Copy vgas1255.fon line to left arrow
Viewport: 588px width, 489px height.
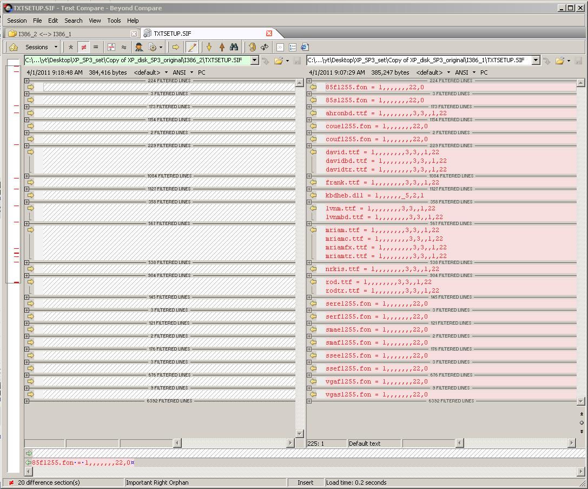313,394
